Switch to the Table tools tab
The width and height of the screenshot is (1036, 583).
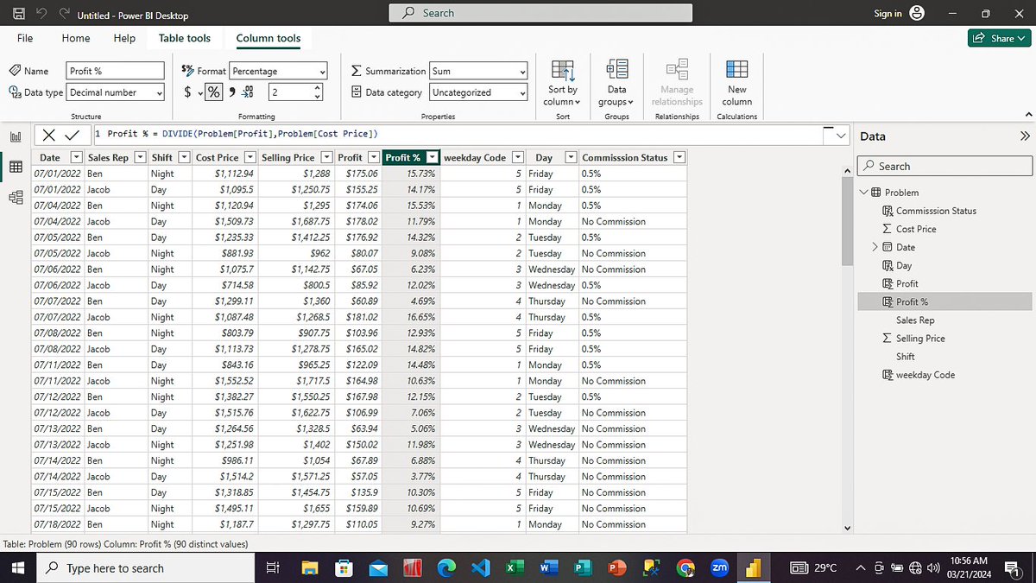pos(185,38)
